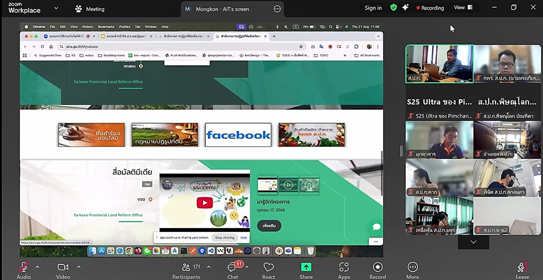Viewport: 543px width, 280px height.
Task: Expand video options arrow next to Video
Action: (78, 267)
